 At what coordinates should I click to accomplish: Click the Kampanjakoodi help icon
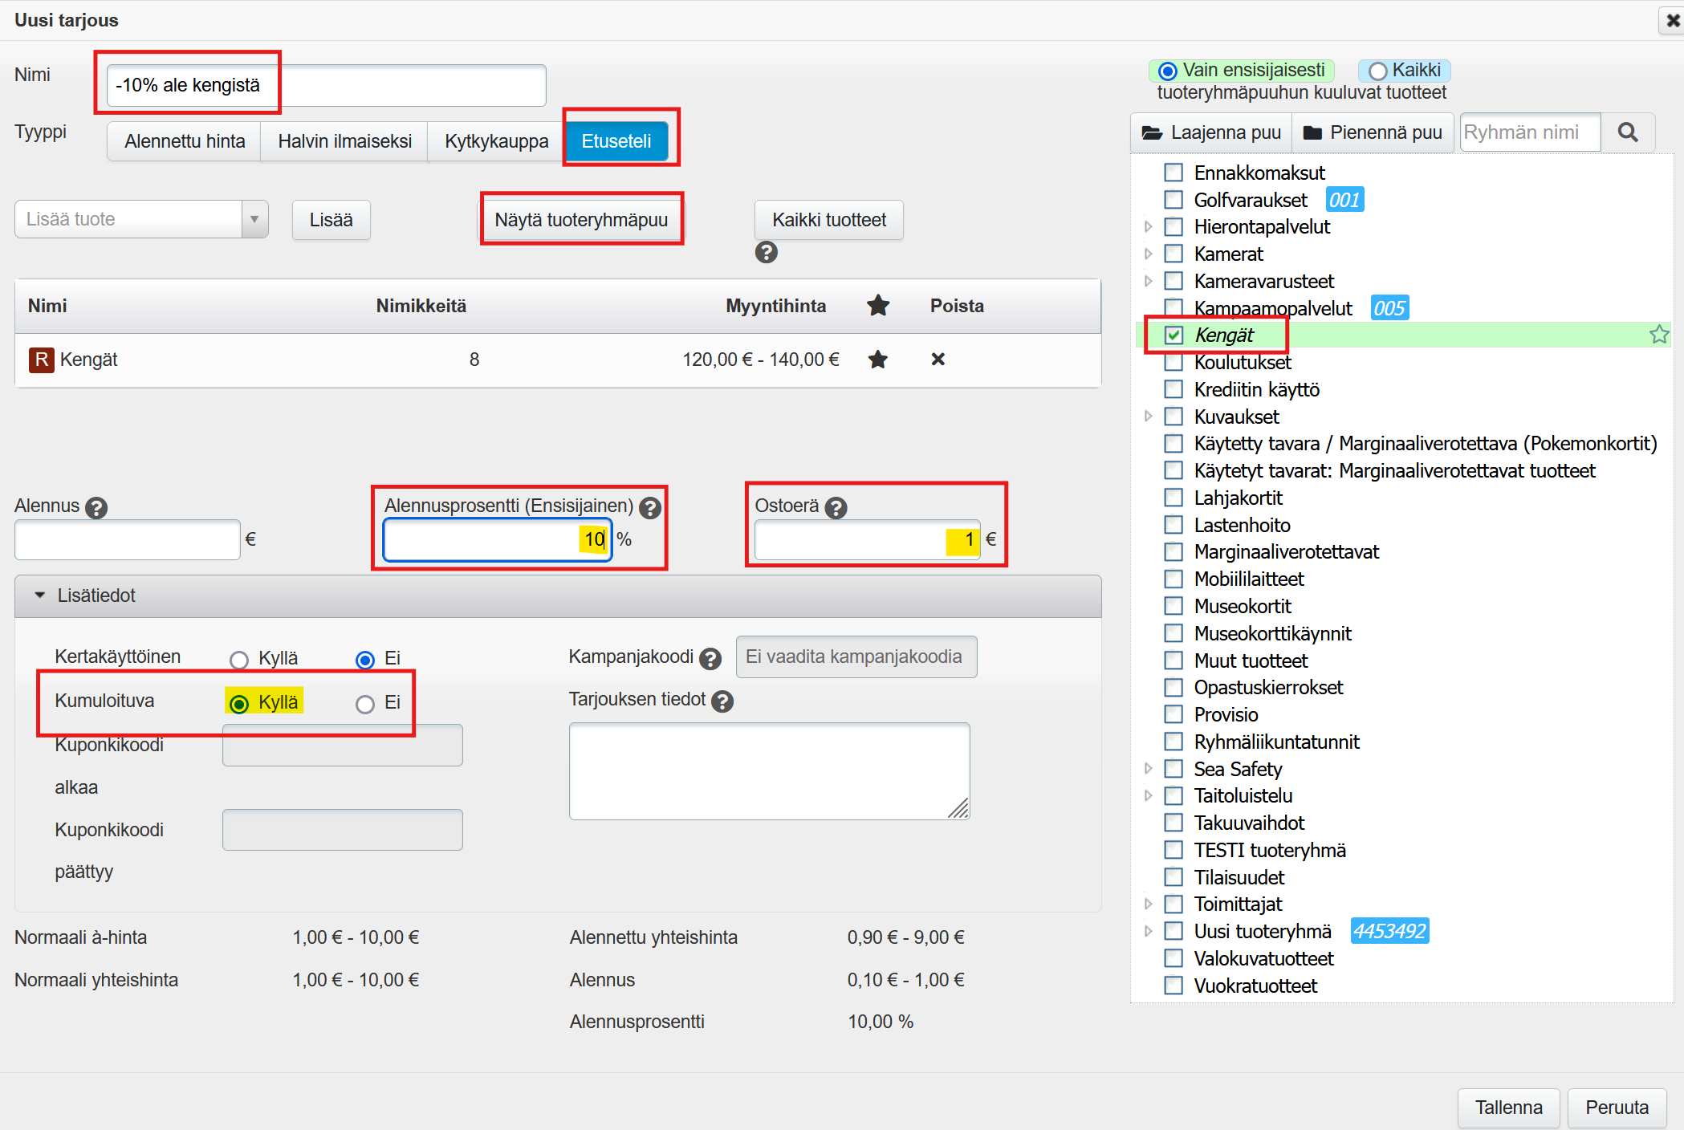point(710,658)
